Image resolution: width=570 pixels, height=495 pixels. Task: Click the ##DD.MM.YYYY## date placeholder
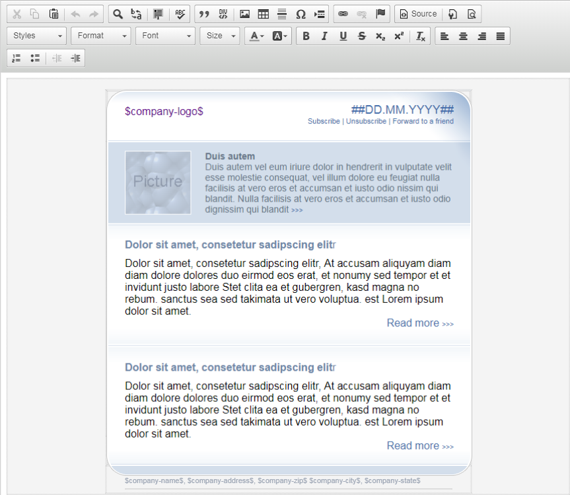[402, 110]
